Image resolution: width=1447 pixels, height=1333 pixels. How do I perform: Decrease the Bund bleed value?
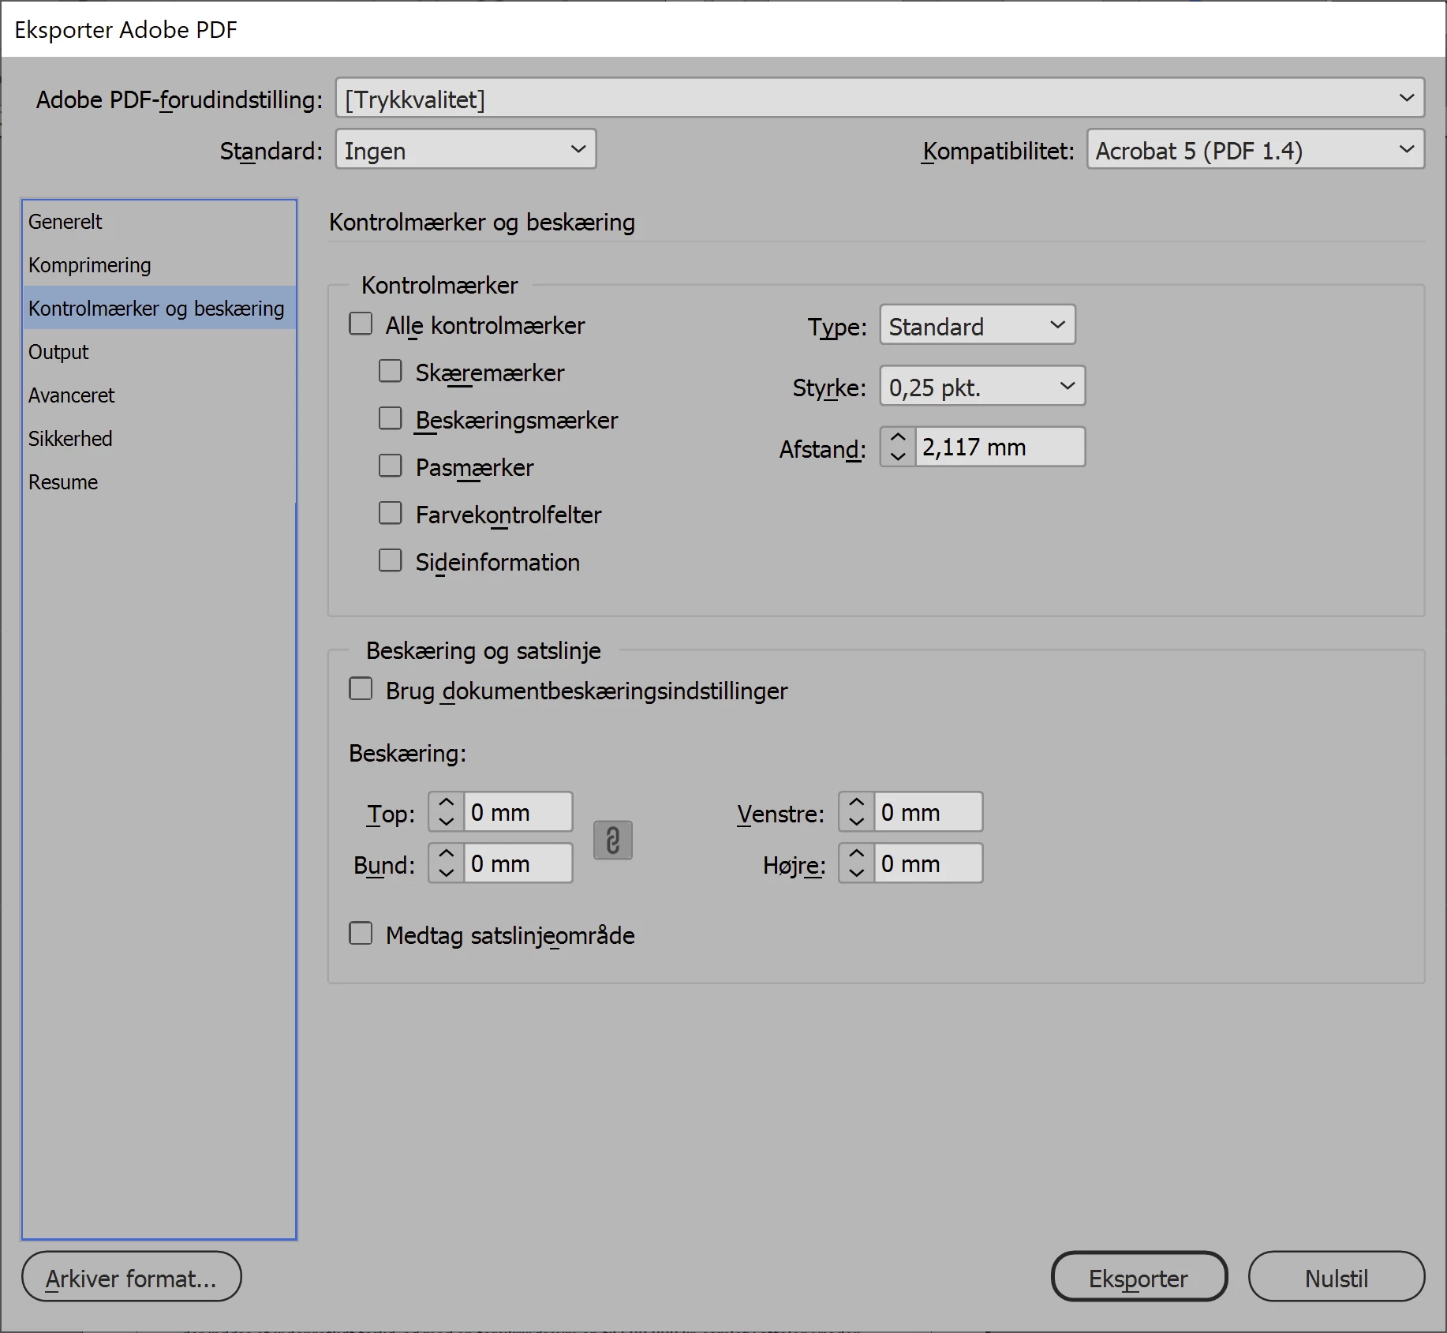pos(447,873)
